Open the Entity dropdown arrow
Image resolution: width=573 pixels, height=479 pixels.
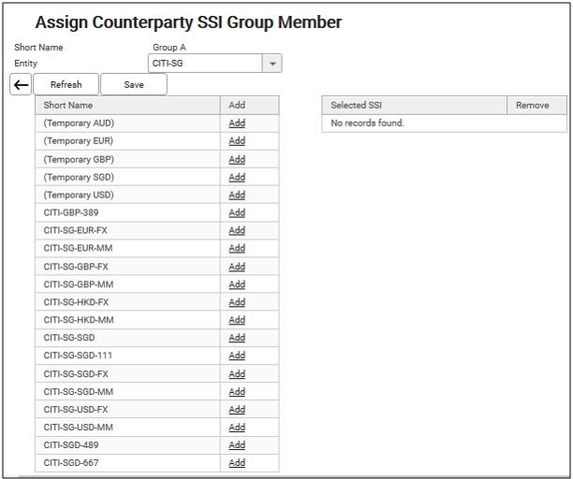[272, 64]
